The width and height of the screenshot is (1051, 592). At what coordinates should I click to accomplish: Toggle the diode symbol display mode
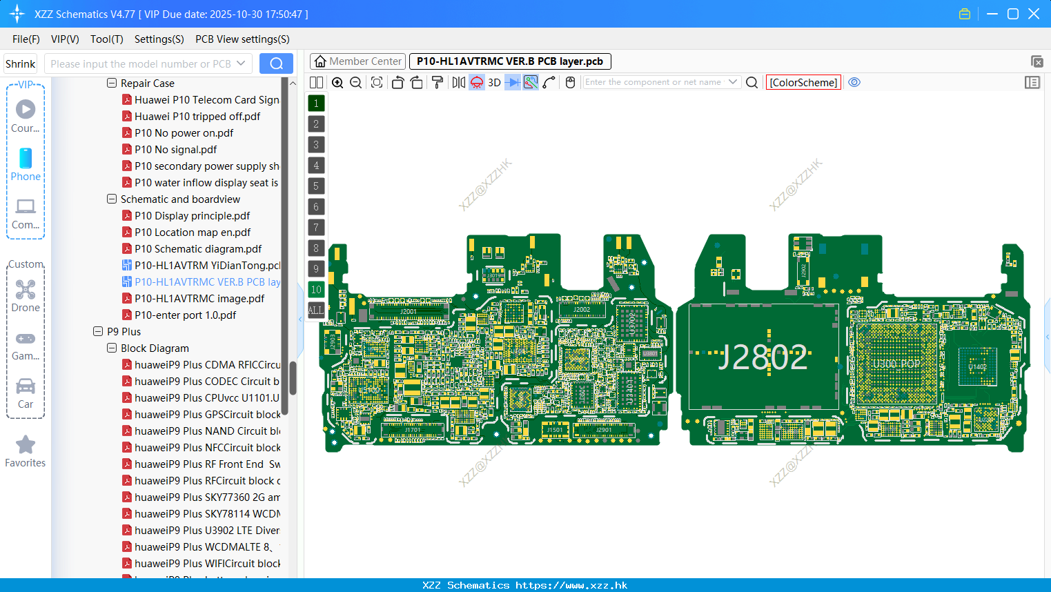pos(513,82)
